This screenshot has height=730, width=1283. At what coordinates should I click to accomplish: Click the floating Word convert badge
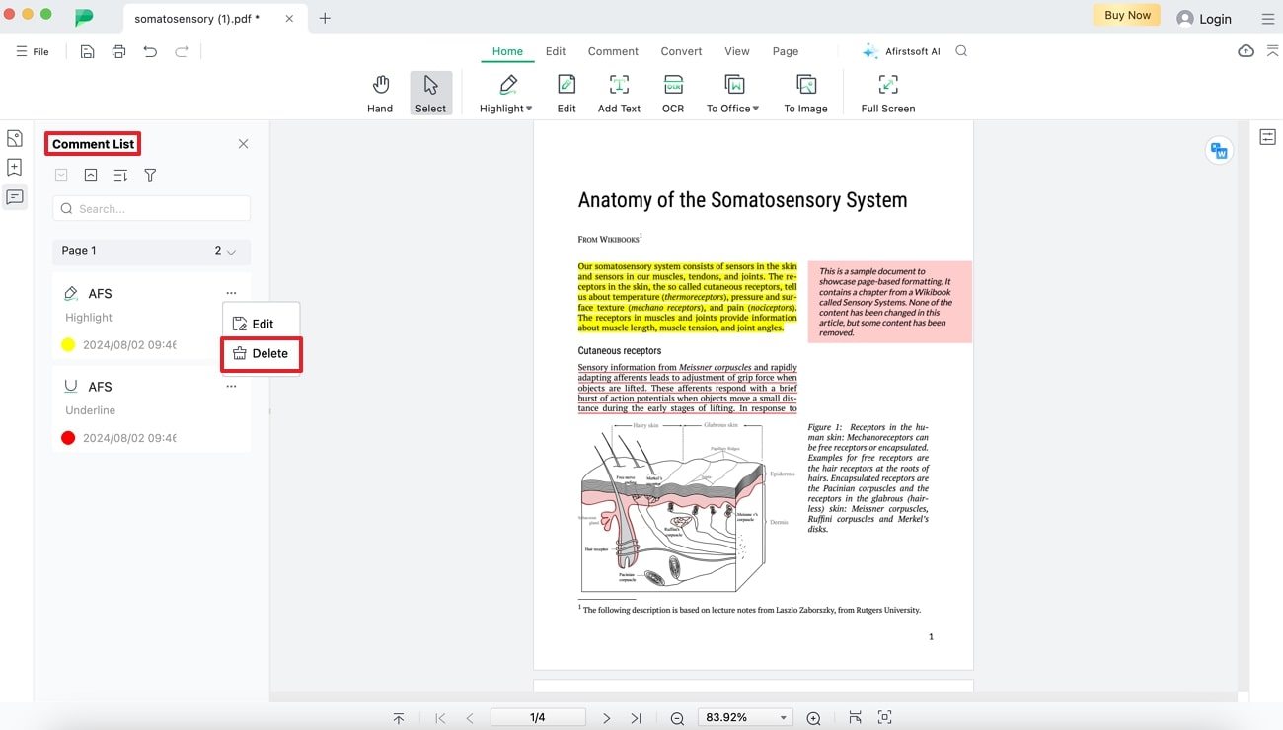tap(1220, 151)
